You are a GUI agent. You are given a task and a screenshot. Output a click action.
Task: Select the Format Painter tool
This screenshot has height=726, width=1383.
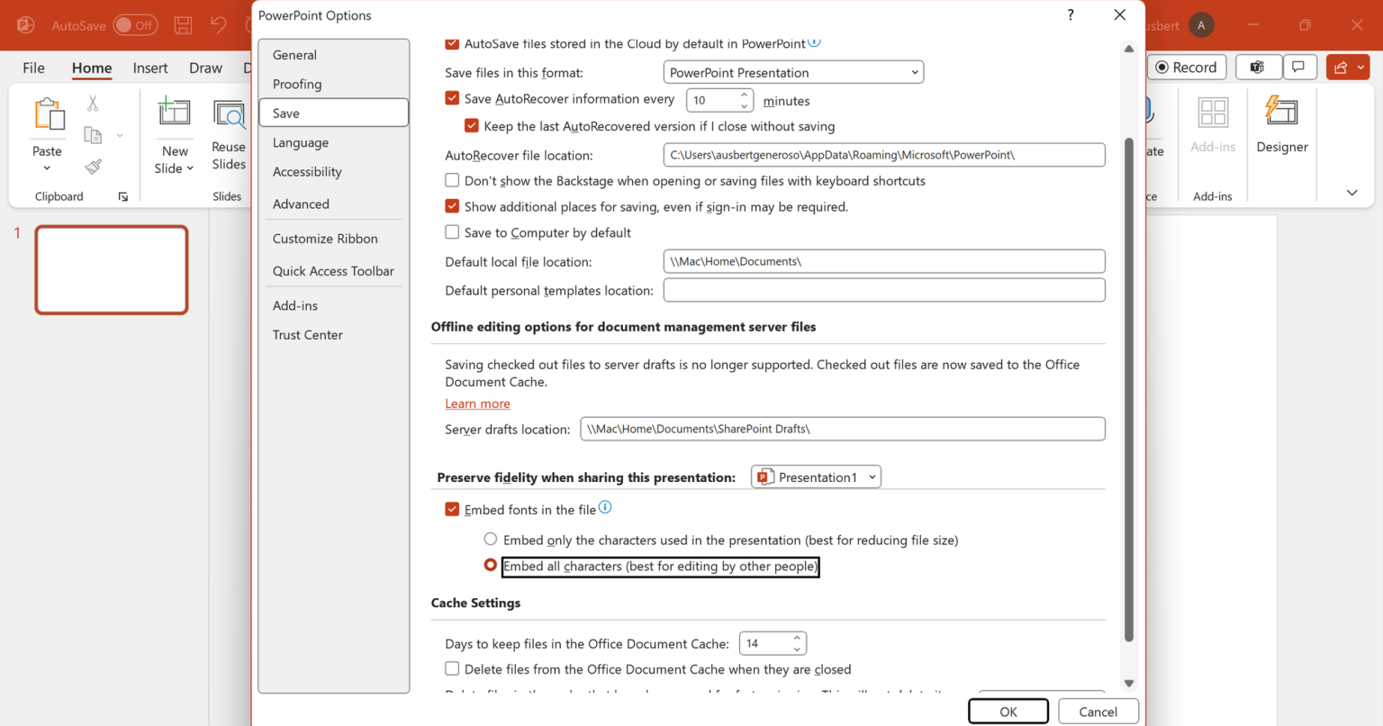(x=91, y=166)
